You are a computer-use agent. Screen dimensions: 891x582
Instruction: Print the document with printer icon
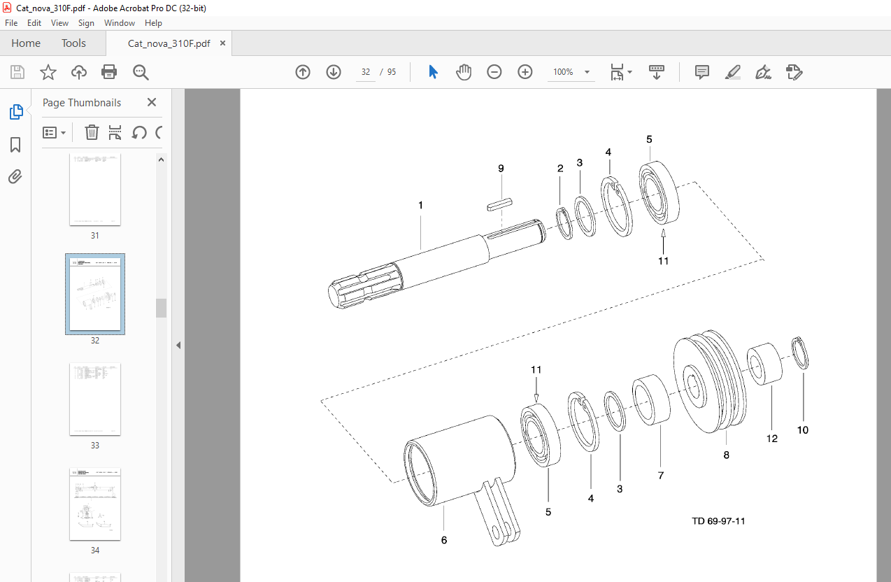coord(109,72)
